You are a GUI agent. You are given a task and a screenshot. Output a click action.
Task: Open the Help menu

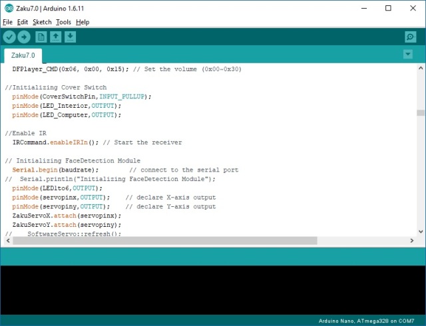pyautogui.click(x=83, y=22)
